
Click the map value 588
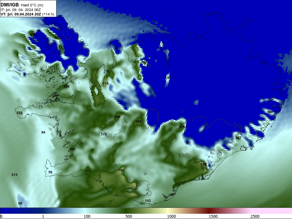[x=138, y=121]
